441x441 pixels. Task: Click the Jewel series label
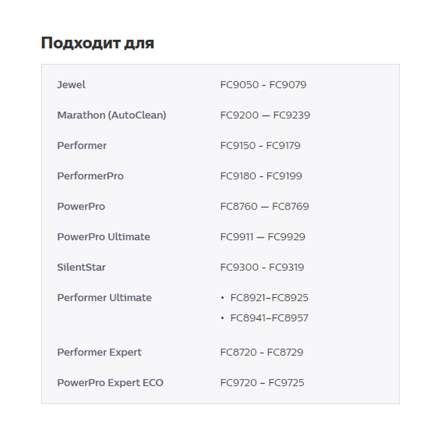coord(71,85)
